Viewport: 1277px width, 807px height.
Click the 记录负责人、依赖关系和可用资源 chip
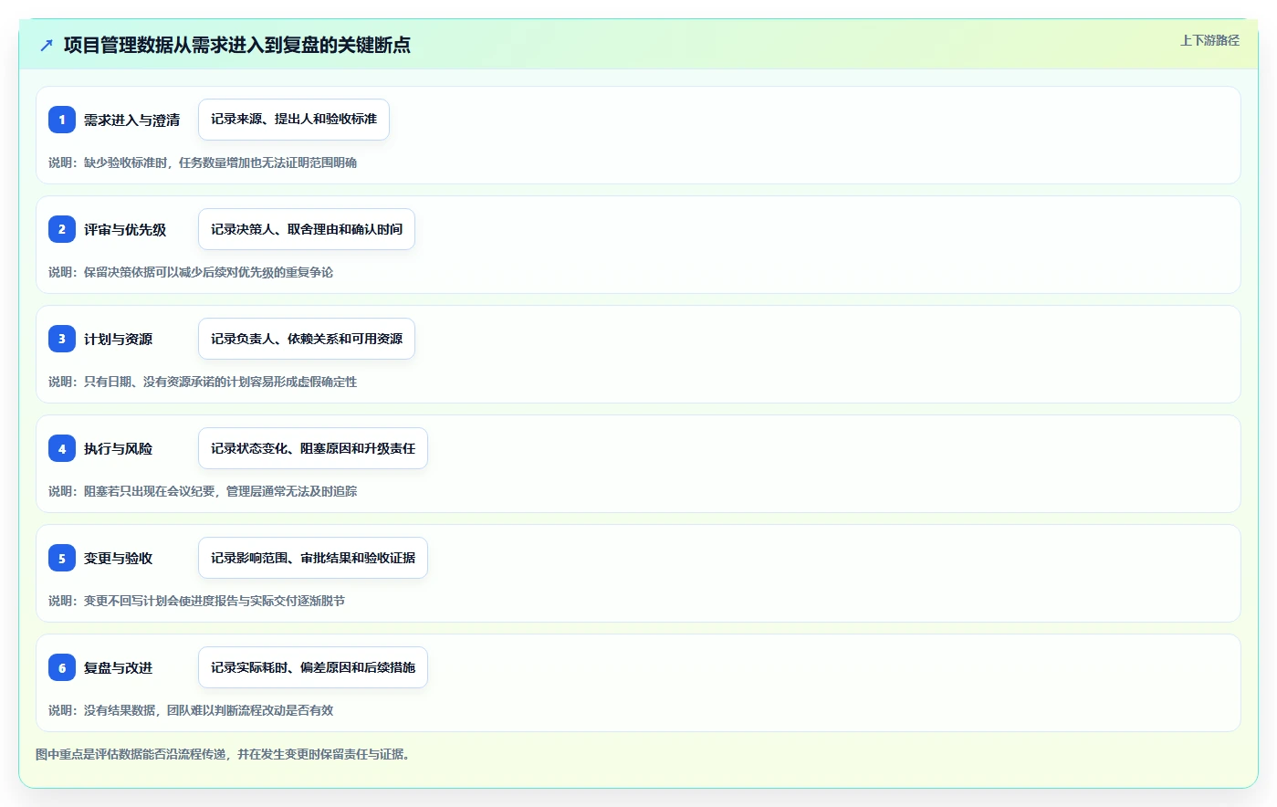307,339
